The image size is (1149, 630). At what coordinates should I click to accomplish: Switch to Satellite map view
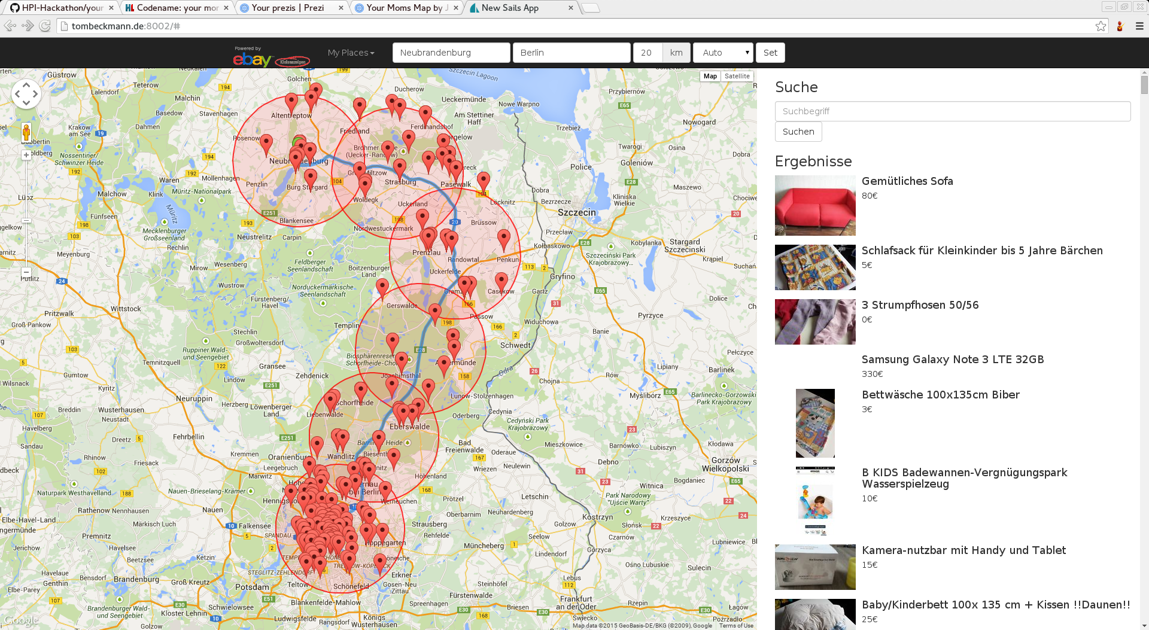click(737, 76)
